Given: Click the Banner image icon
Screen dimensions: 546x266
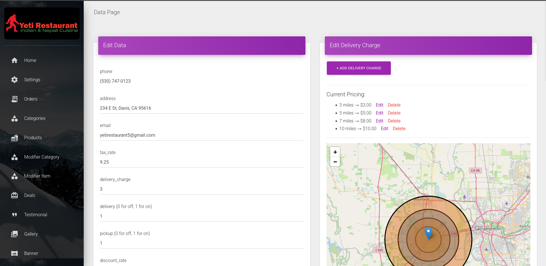Looking at the screenshot, I should point(15,253).
